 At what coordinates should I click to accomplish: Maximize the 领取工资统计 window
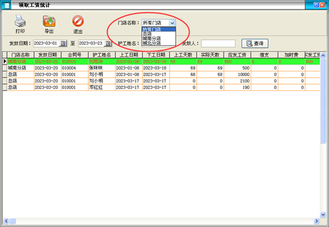[316, 5]
